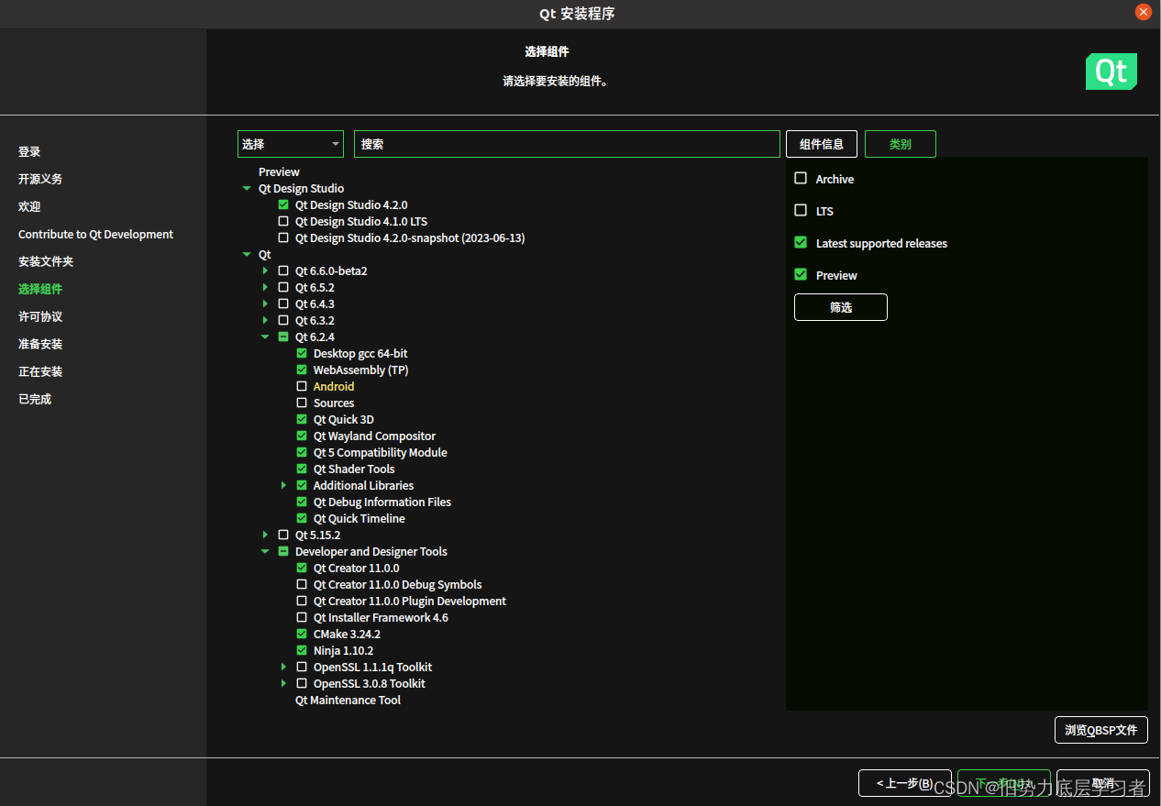Toggle Developer and Designer Tools checkbox
The height and width of the screenshot is (806, 1161).
pos(283,552)
